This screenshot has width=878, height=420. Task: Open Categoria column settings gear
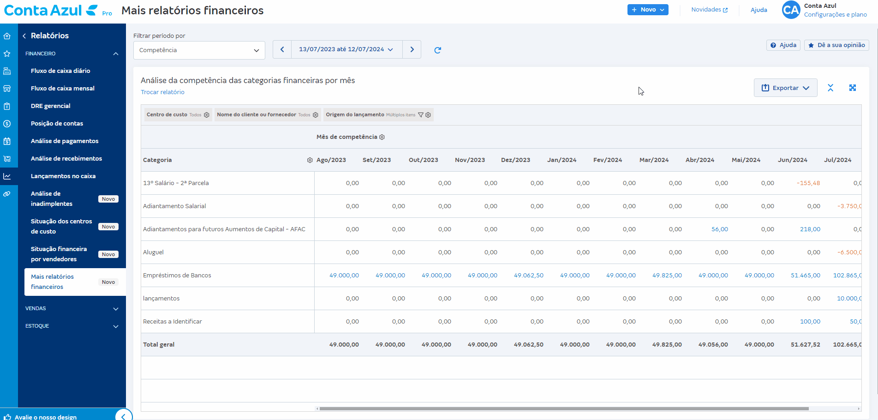pos(310,160)
